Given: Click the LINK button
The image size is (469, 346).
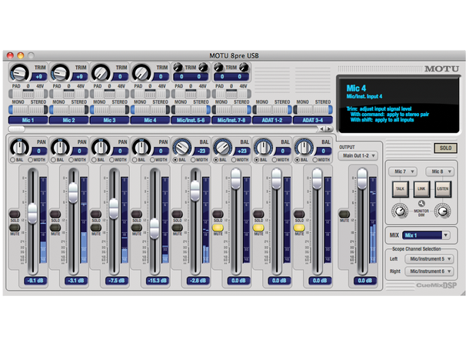Looking at the screenshot, I should [x=421, y=188].
